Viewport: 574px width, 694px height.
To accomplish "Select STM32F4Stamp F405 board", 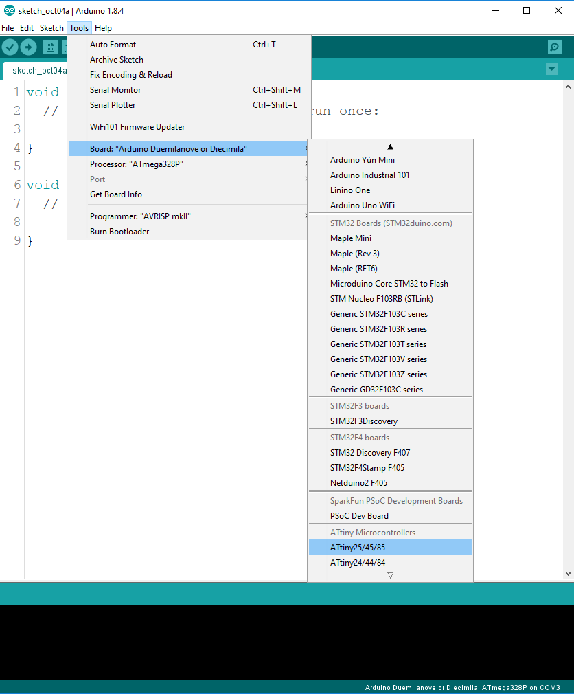I will click(x=390, y=467).
